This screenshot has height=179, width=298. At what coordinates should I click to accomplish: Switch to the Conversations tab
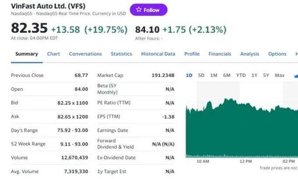(85, 54)
